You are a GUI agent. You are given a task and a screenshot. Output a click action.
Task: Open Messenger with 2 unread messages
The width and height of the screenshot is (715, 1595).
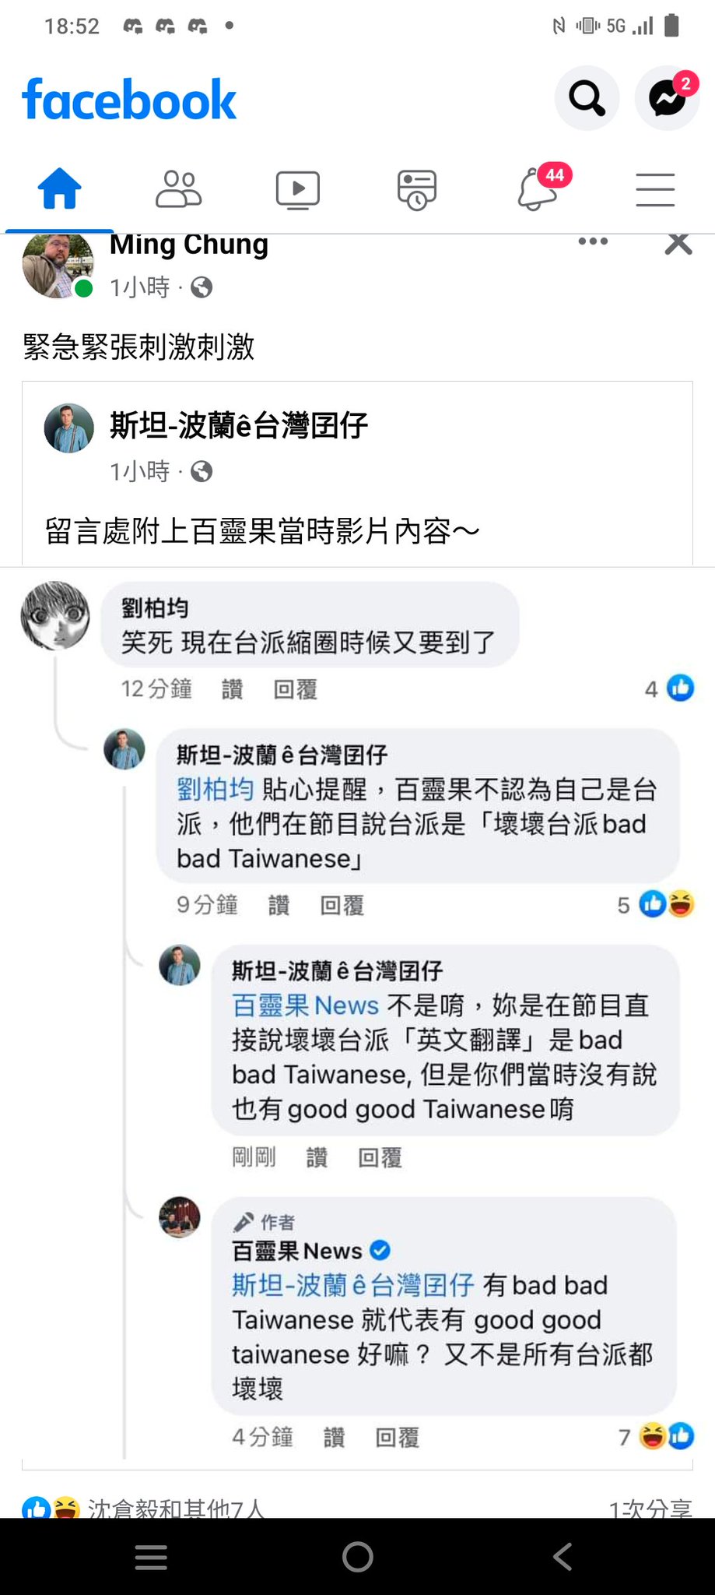pyautogui.click(x=668, y=98)
